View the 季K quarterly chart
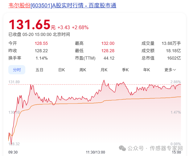The height and width of the screenshot is (156, 189). point(125,70)
